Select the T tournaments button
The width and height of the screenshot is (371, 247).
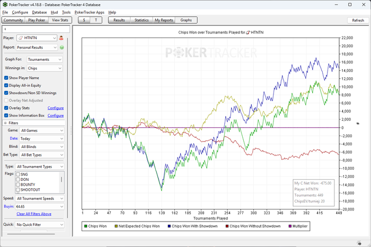click(96, 20)
